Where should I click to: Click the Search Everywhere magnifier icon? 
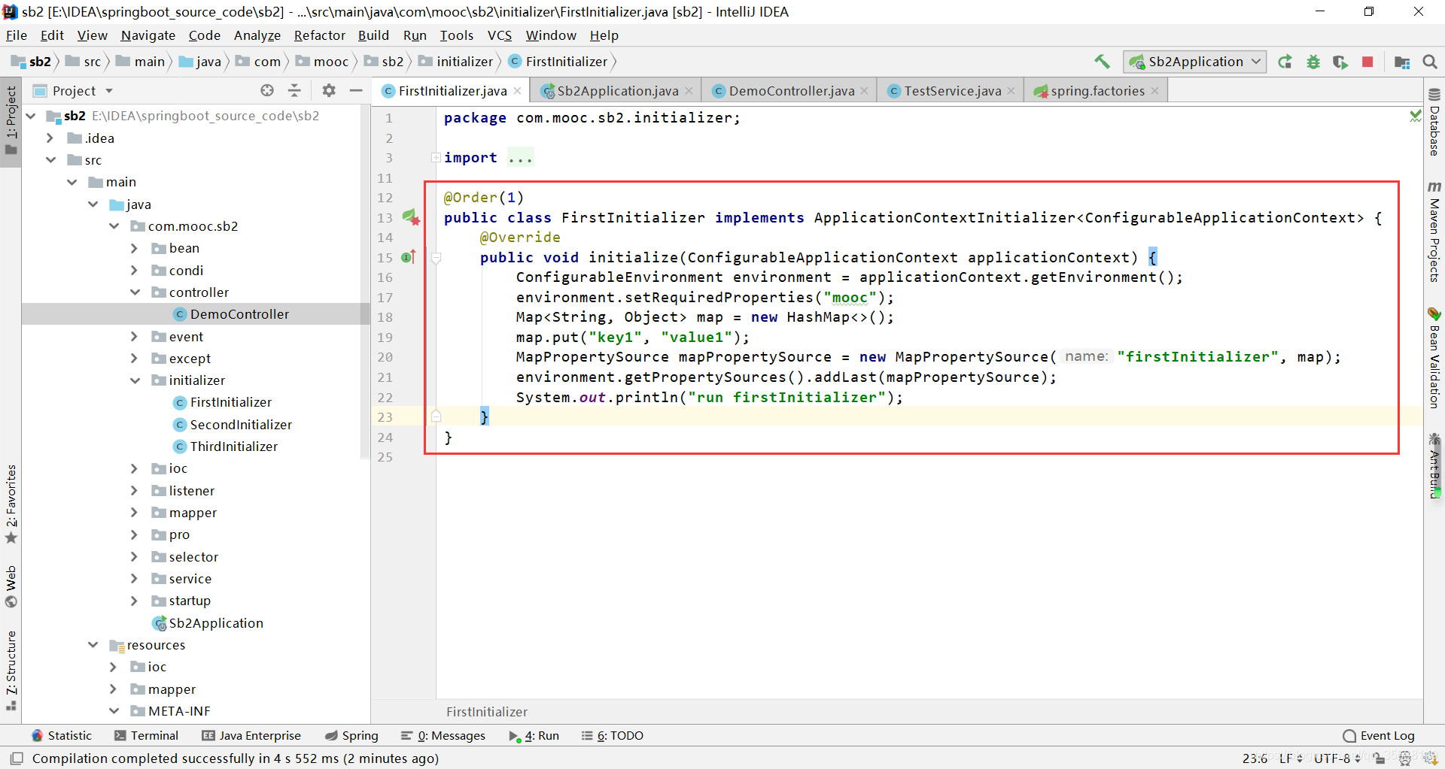coord(1430,62)
